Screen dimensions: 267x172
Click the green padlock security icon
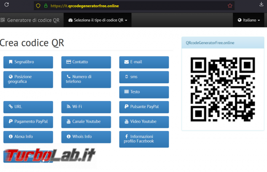pos(46,6)
